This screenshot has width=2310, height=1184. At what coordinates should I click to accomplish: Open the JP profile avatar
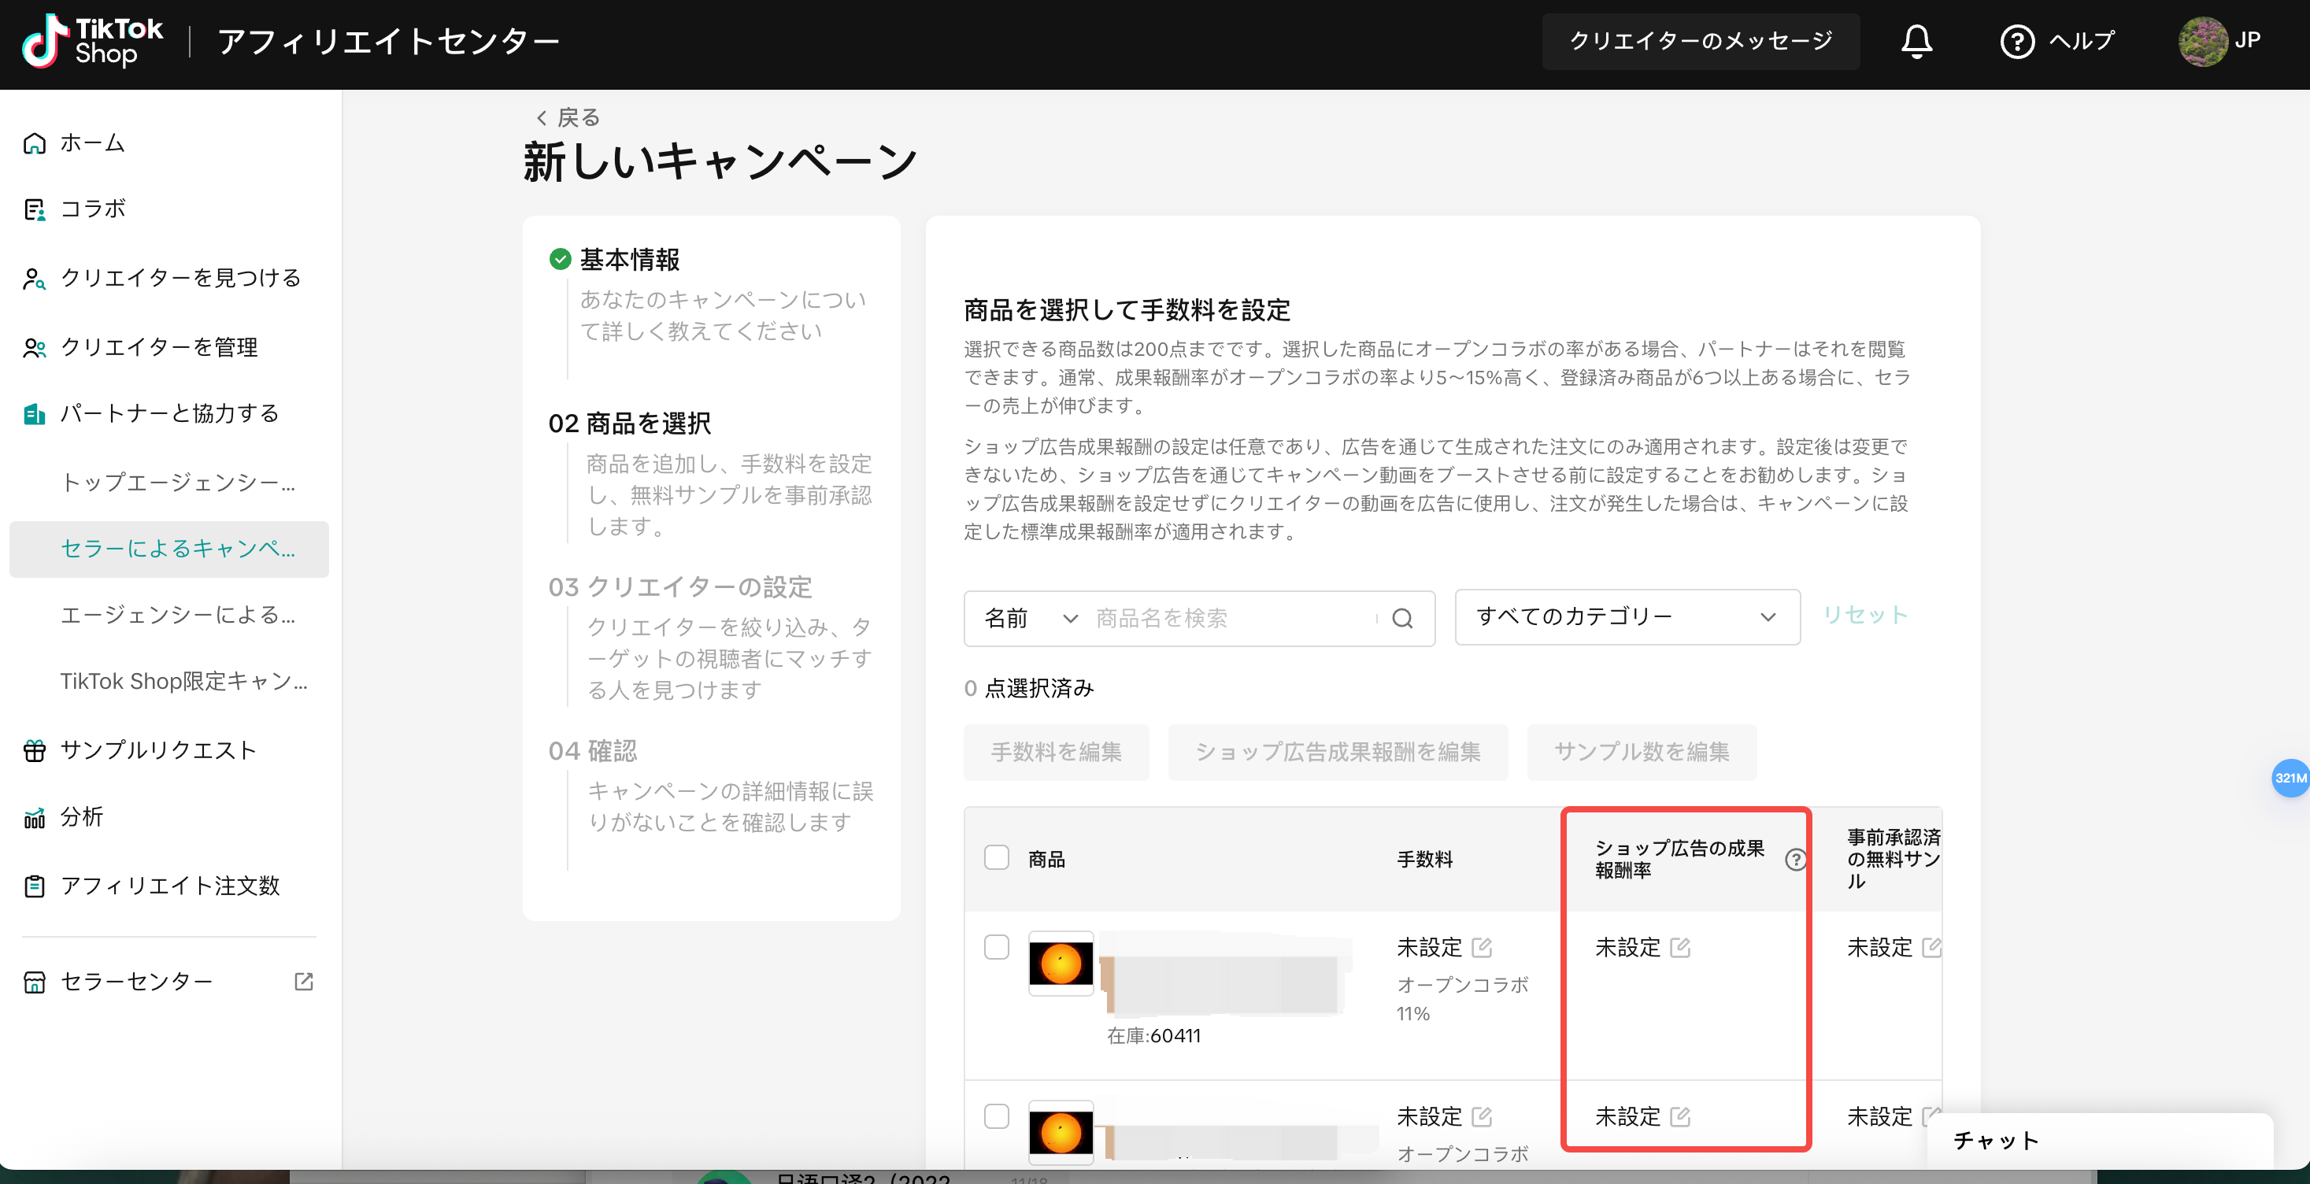pos(2202,41)
